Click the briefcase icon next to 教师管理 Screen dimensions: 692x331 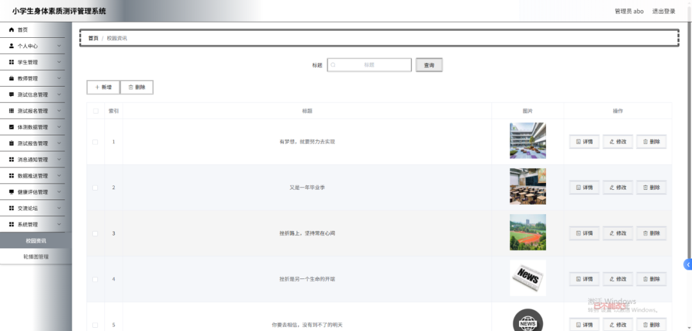12,79
